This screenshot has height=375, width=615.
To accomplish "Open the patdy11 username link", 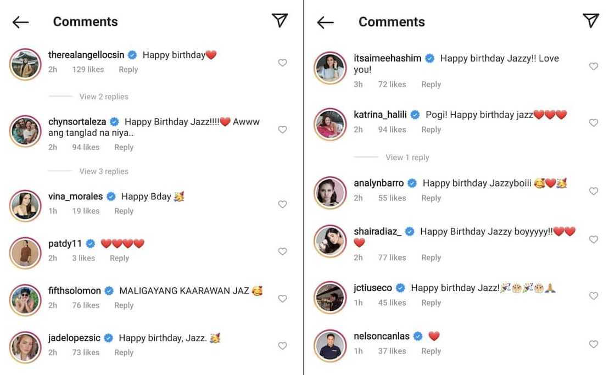I will click(x=65, y=244).
